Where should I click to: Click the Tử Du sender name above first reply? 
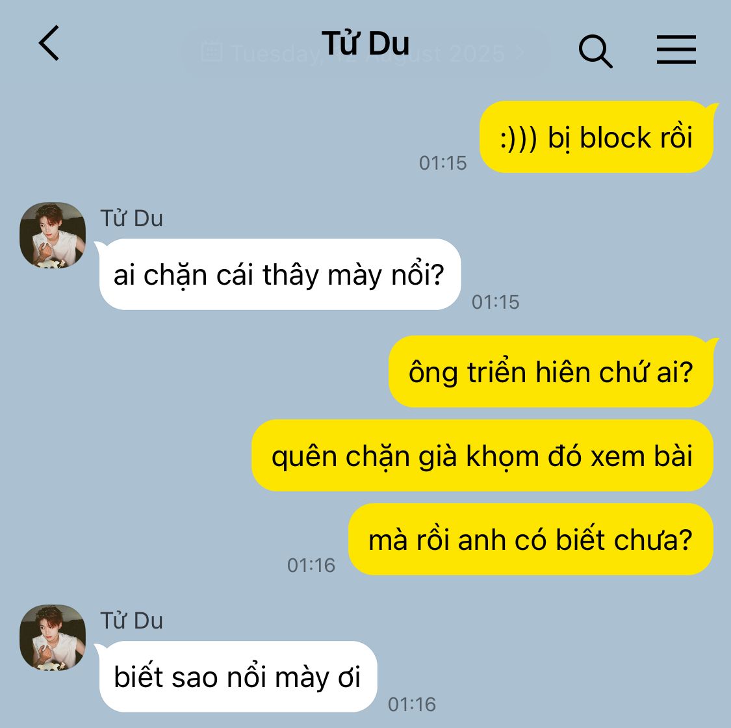131,218
